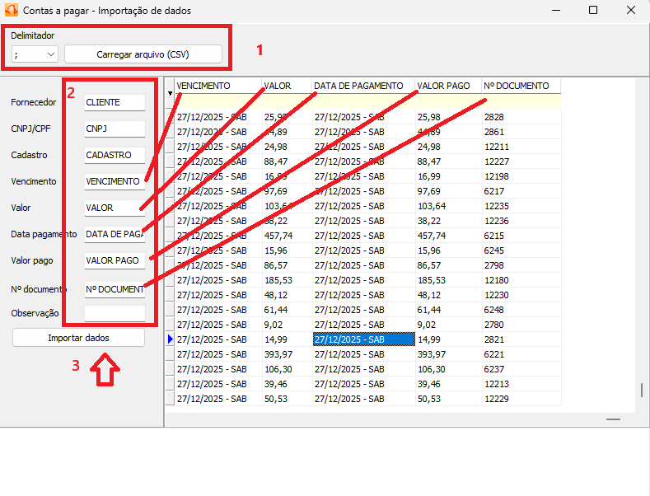The height and width of the screenshot is (496, 650).
Task: Focus the Valor pago mapping field
Action: 115,260
